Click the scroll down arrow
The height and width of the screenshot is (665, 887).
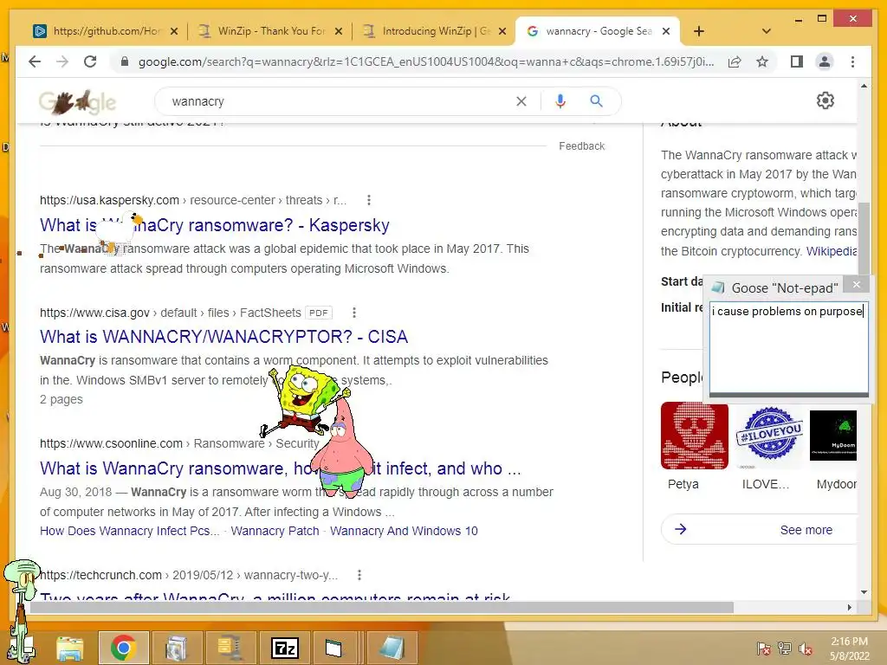pyautogui.click(x=864, y=592)
